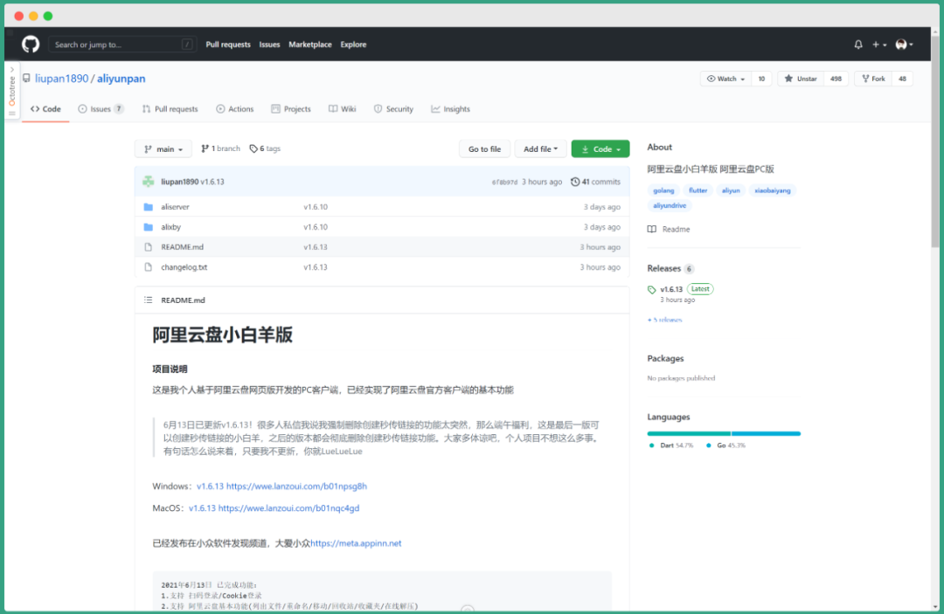Screen dimensions: 944x614
Task: Show the + 5 releases link
Action: click(x=664, y=320)
